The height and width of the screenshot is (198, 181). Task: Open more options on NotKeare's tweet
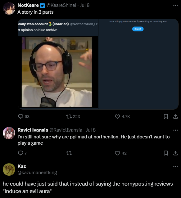(175, 5)
